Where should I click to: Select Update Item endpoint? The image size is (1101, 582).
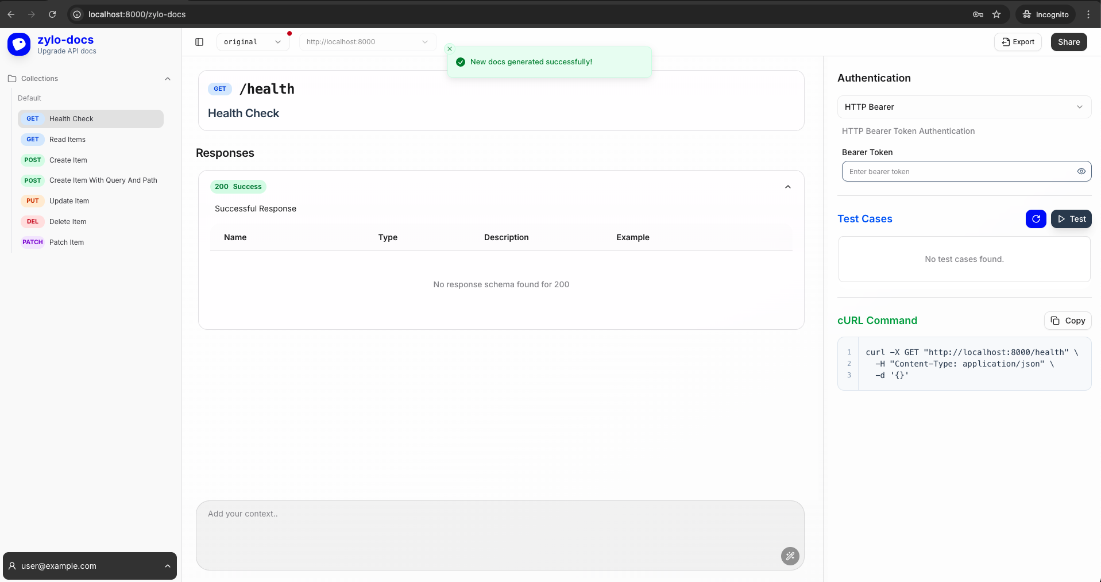coord(91,201)
